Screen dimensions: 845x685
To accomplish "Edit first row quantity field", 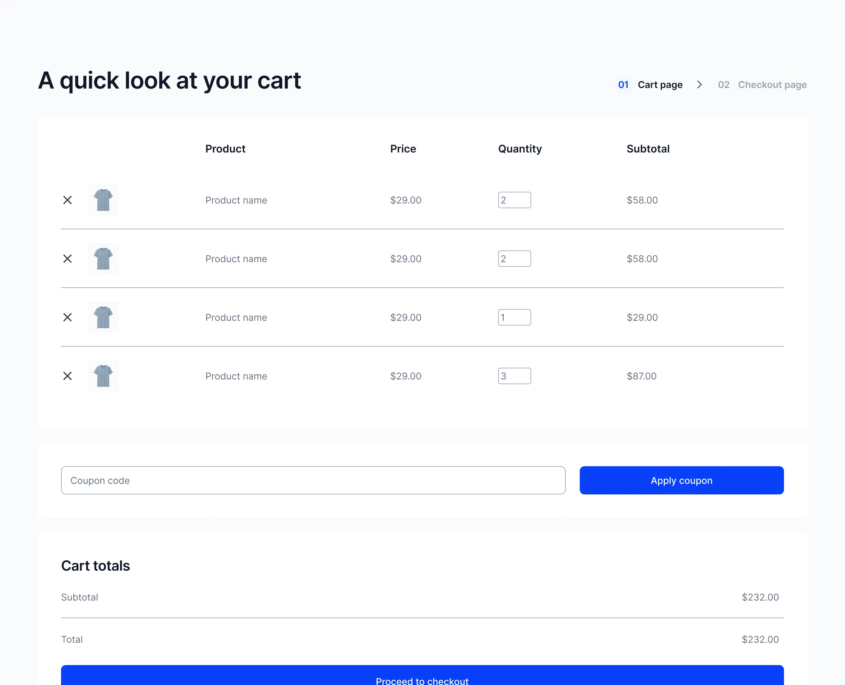I will pos(515,200).
